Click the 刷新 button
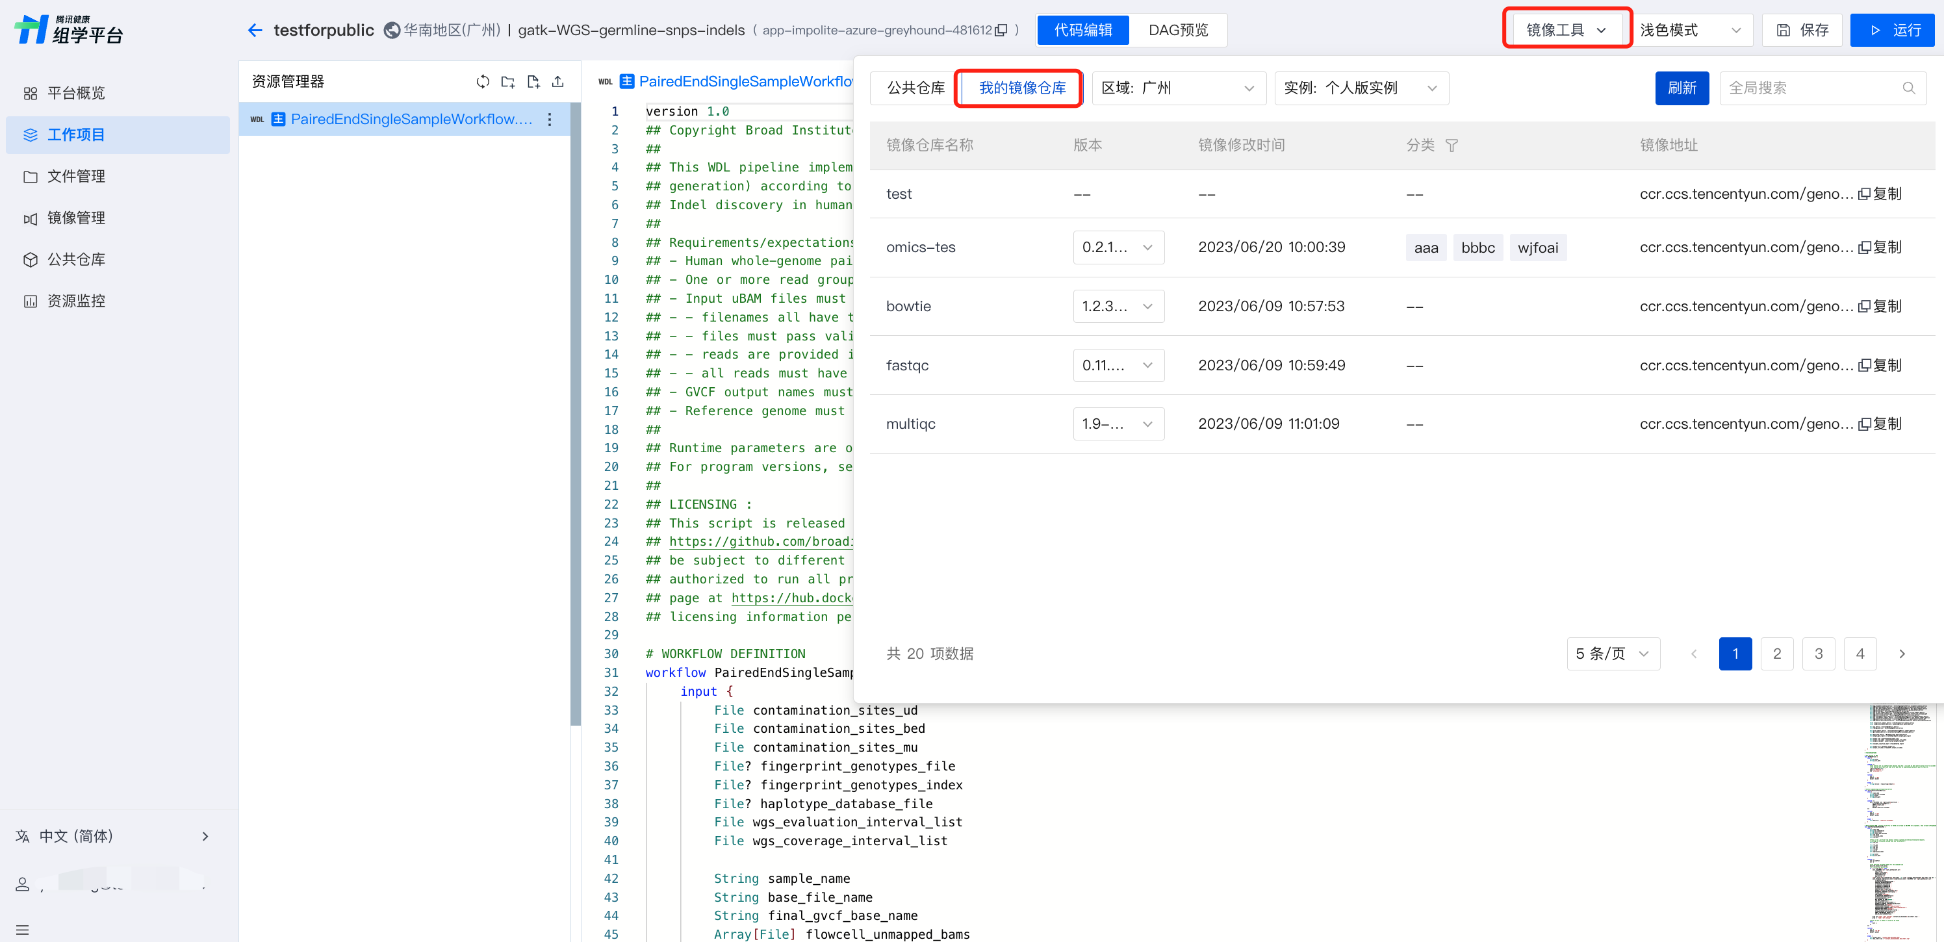This screenshot has height=942, width=1944. pos(1682,88)
